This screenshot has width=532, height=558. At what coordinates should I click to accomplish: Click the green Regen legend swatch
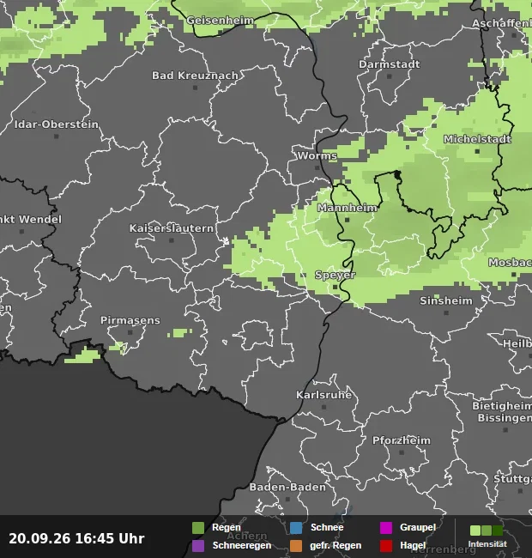point(198,528)
